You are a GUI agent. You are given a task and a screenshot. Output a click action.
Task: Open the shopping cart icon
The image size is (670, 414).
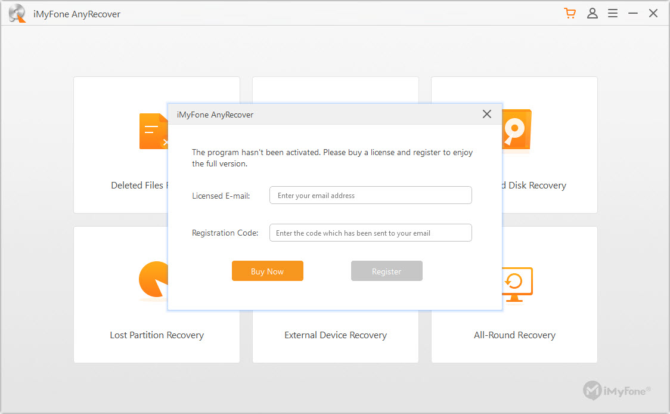point(570,13)
